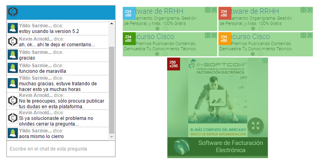This screenshot has height=161, width=323.
Task: Expand the e-SOFTCOM ad with the fullscreen icon
Action: point(255,125)
